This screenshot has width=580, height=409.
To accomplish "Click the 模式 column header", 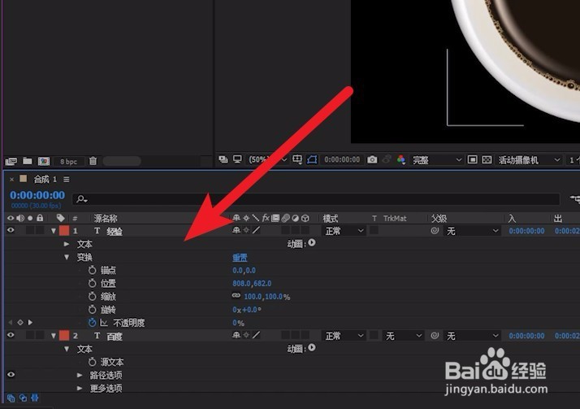I will point(331,219).
